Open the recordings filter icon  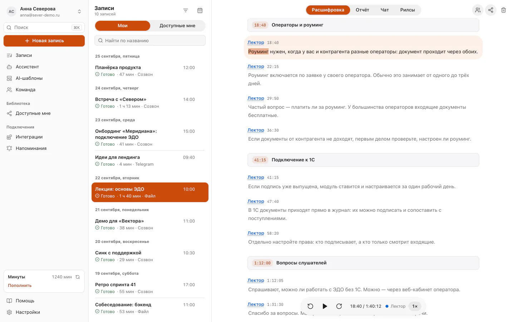point(186,11)
